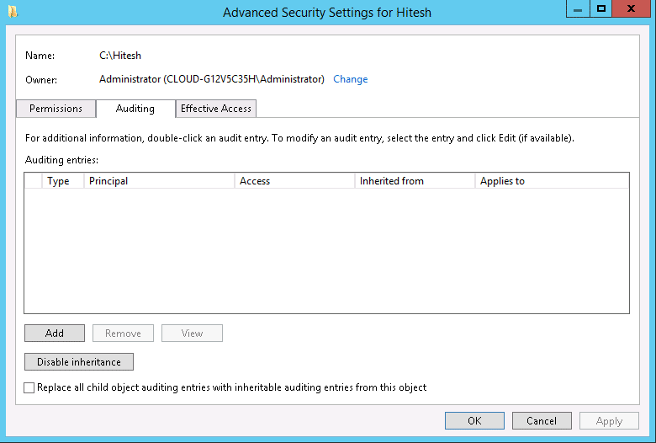Close the Advanced Security Settings dialog
Image resolution: width=656 pixels, height=443 pixels.
pyautogui.click(x=632, y=8)
